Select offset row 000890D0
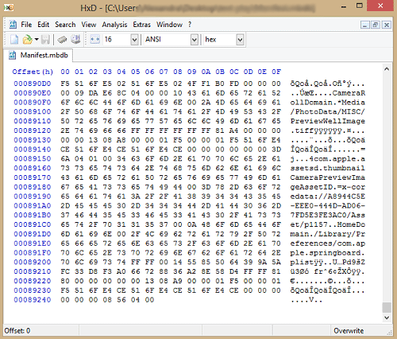 click(33, 84)
